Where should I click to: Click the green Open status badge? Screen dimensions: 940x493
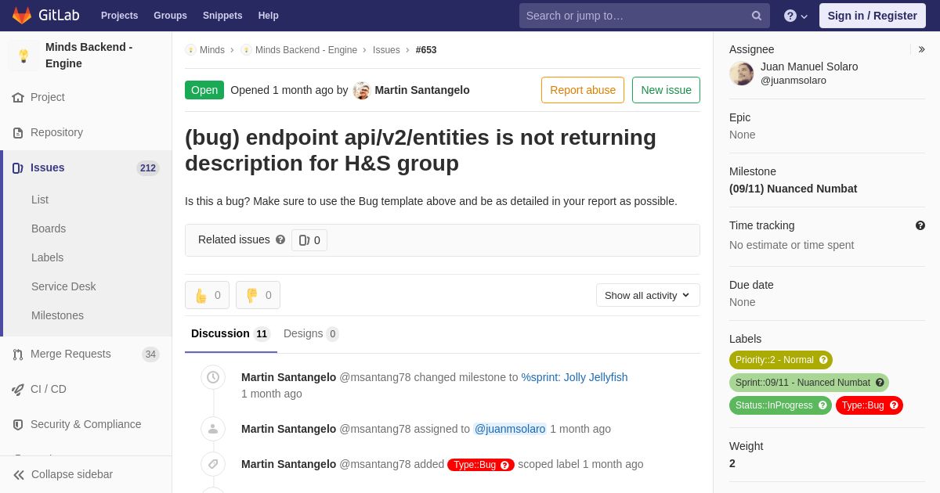(204, 90)
